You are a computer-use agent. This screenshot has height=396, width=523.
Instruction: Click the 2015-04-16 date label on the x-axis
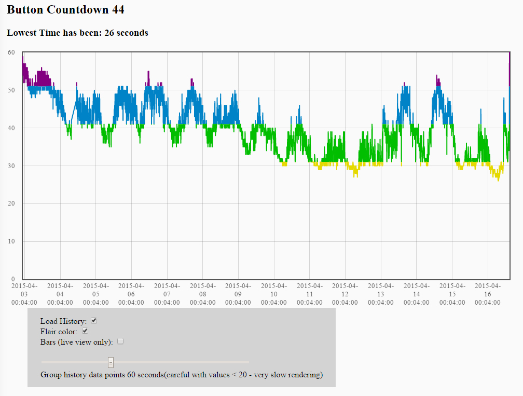488,294
